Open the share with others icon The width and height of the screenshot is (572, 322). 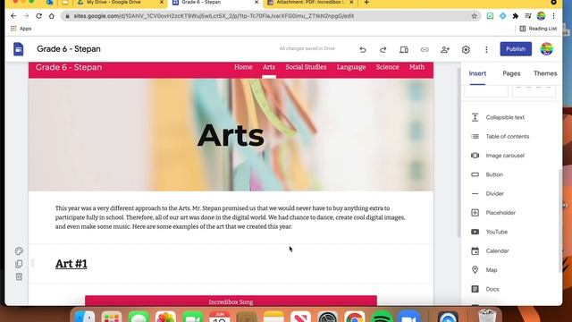click(445, 49)
